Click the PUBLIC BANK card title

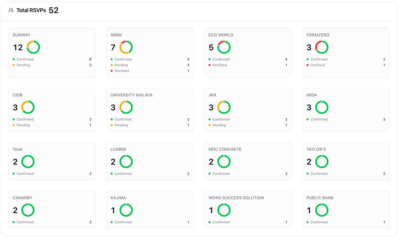(320, 198)
